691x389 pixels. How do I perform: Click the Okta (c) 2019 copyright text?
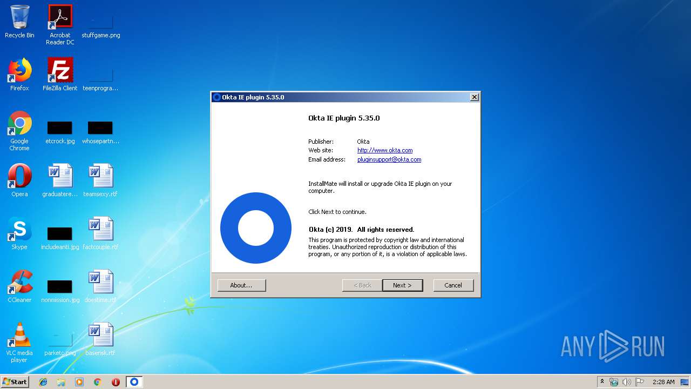pyautogui.click(x=361, y=230)
